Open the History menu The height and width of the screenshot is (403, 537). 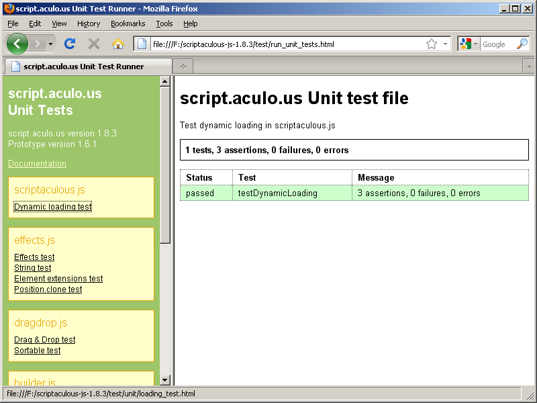[89, 24]
